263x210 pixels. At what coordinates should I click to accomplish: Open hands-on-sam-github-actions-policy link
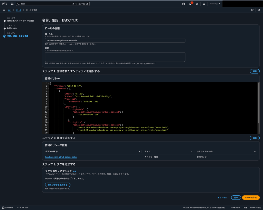61,157
